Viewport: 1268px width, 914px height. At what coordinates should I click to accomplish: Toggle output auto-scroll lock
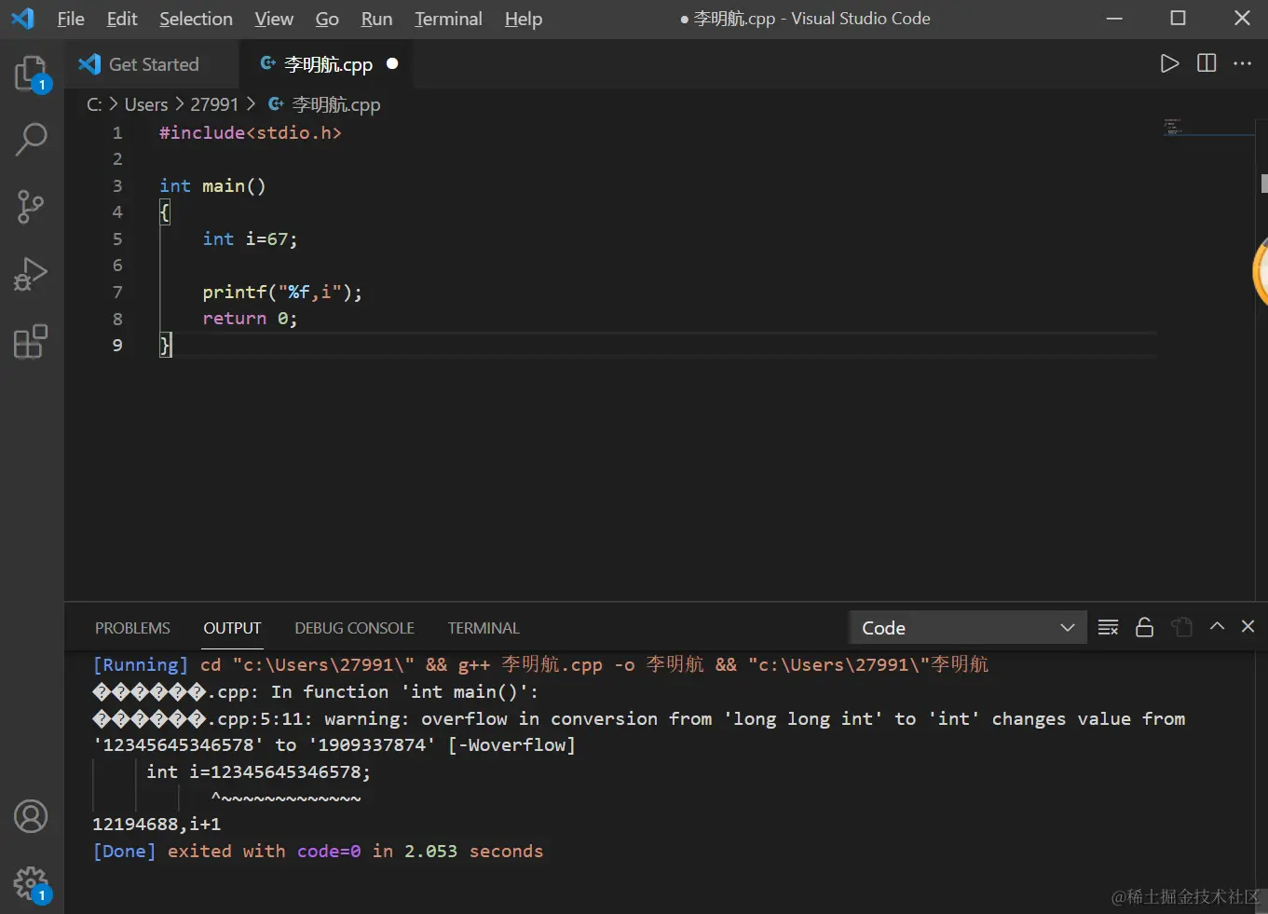[x=1145, y=628]
